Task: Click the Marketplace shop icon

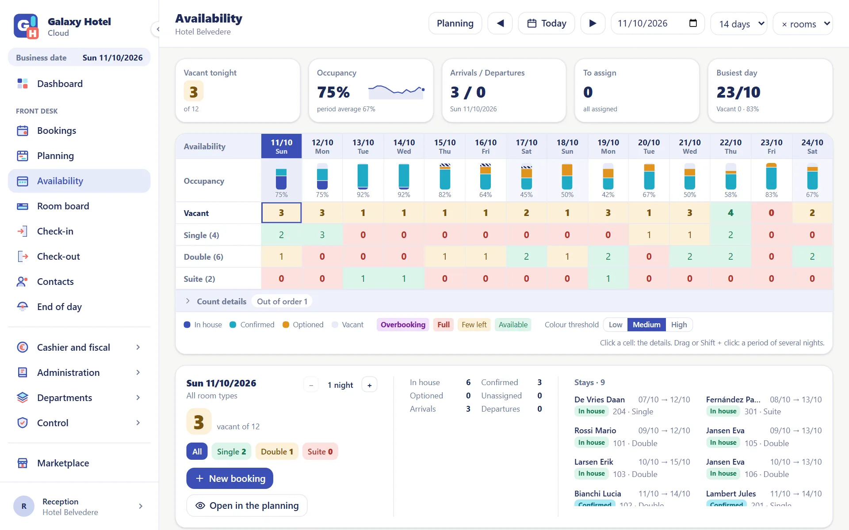Action: click(x=23, y=463)
